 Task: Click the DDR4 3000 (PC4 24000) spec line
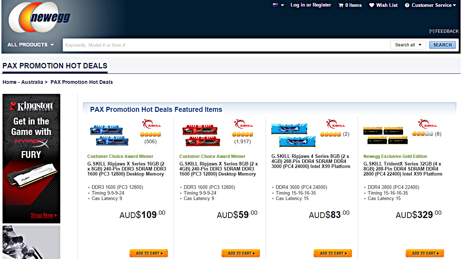coord(301,187)
